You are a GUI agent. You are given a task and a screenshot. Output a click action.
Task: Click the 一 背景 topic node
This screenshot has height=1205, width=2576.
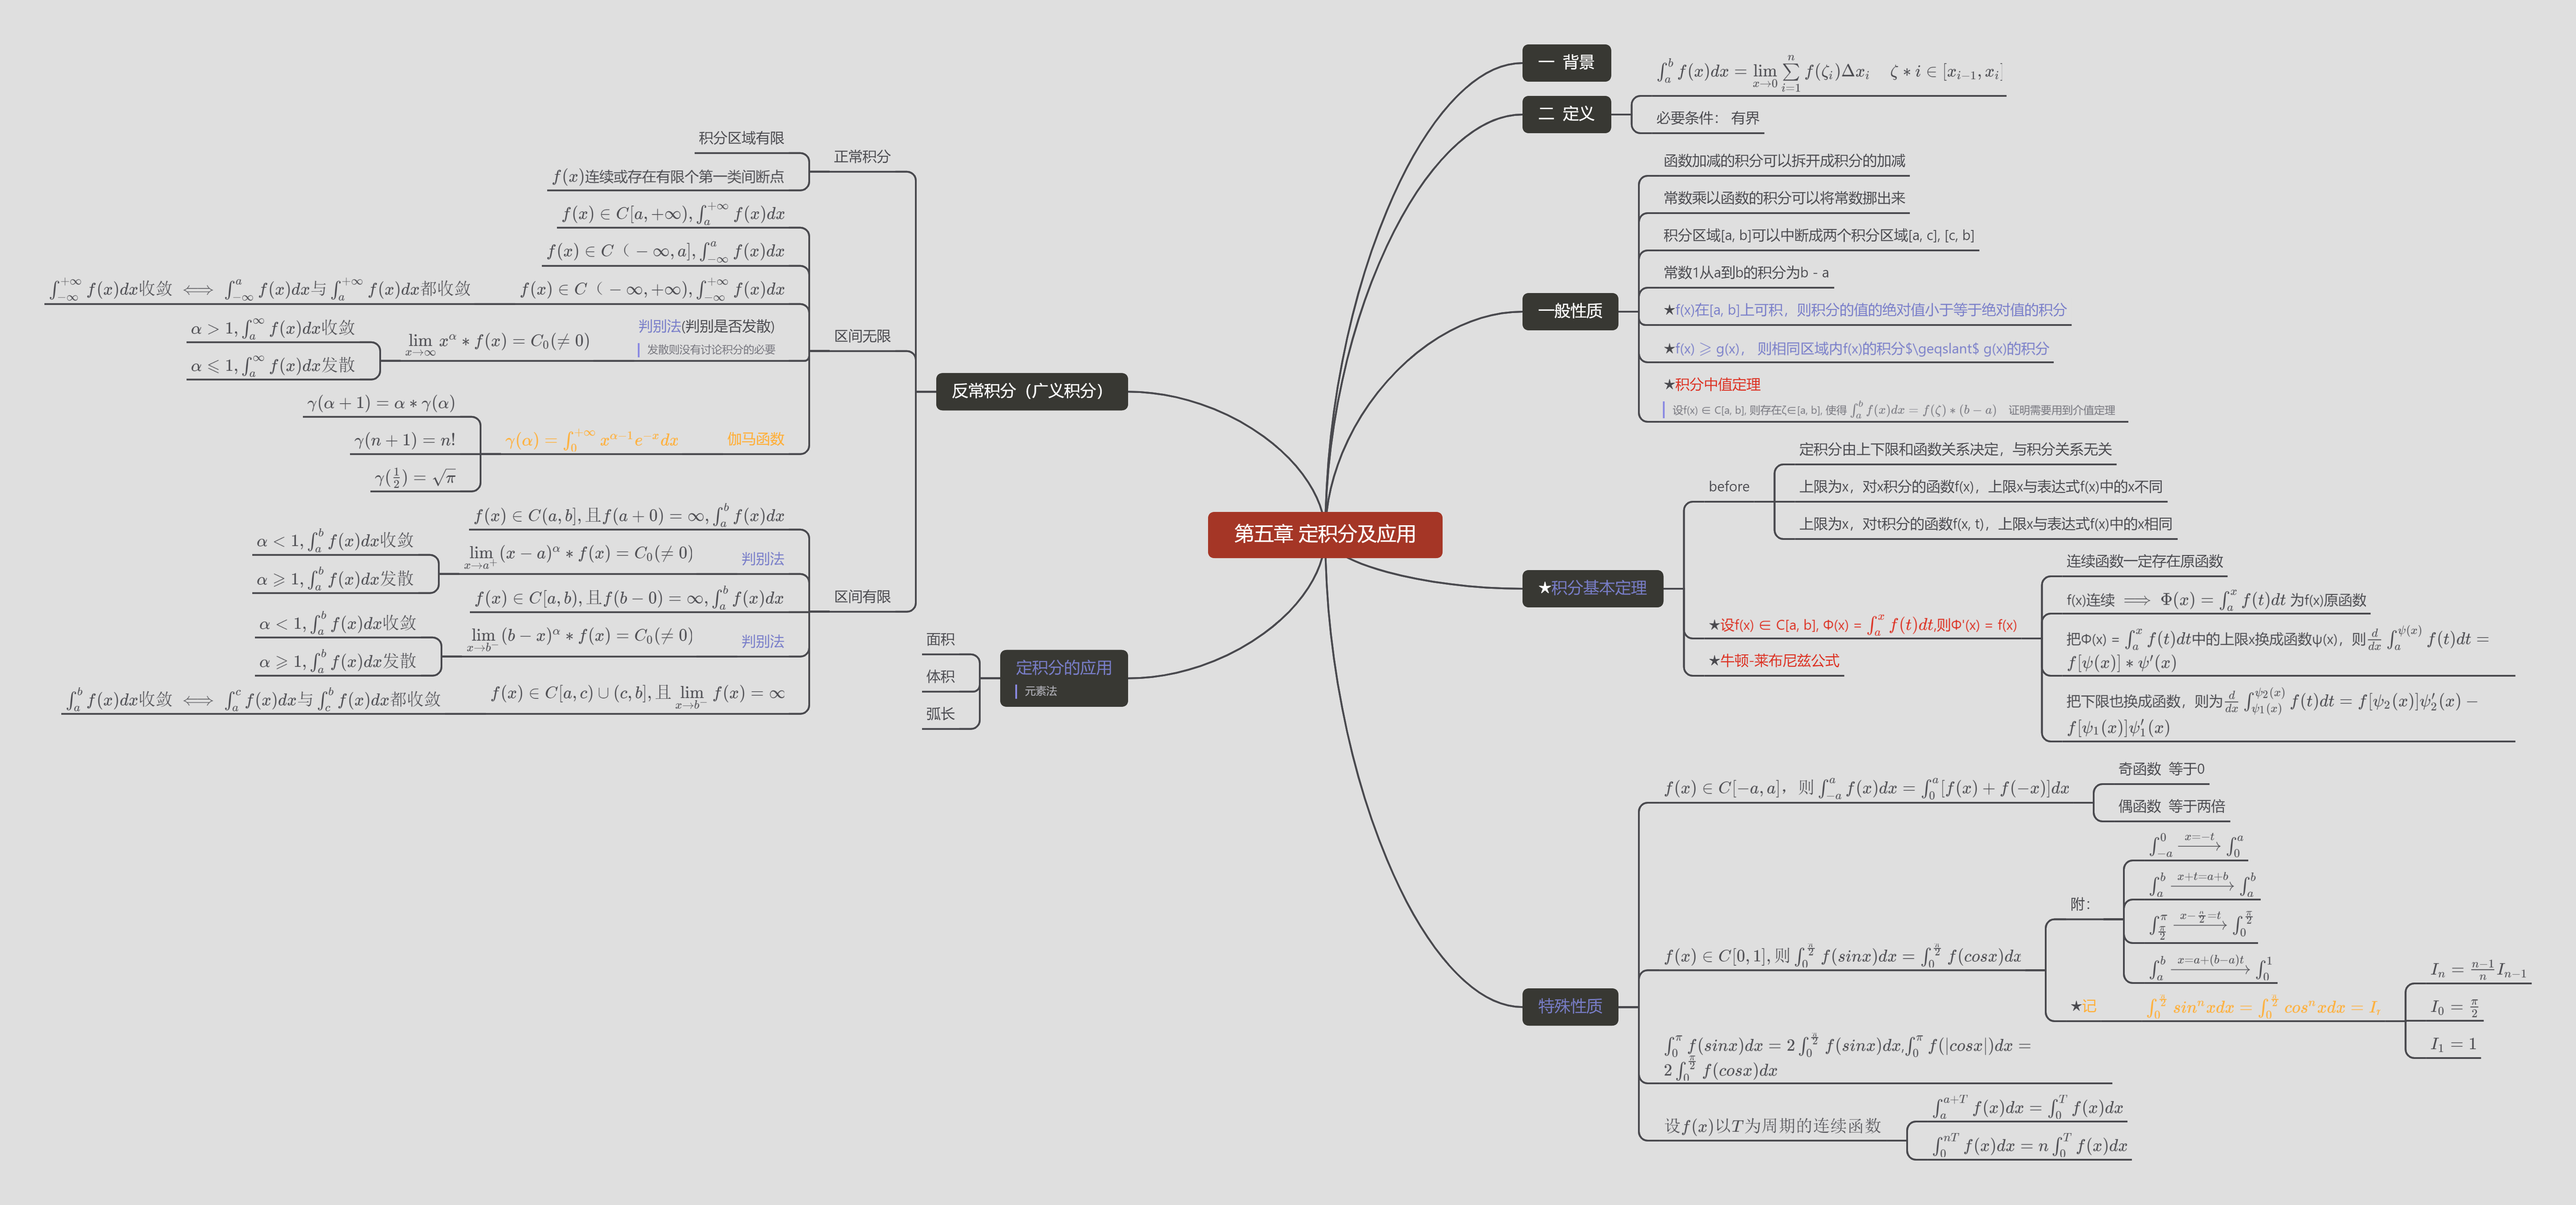coord(1566,63)
